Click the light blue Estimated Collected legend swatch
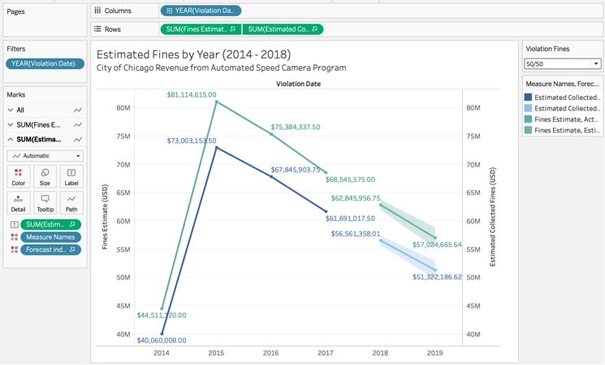The width and height of the screenshot is (605, 365). [529, 108]
